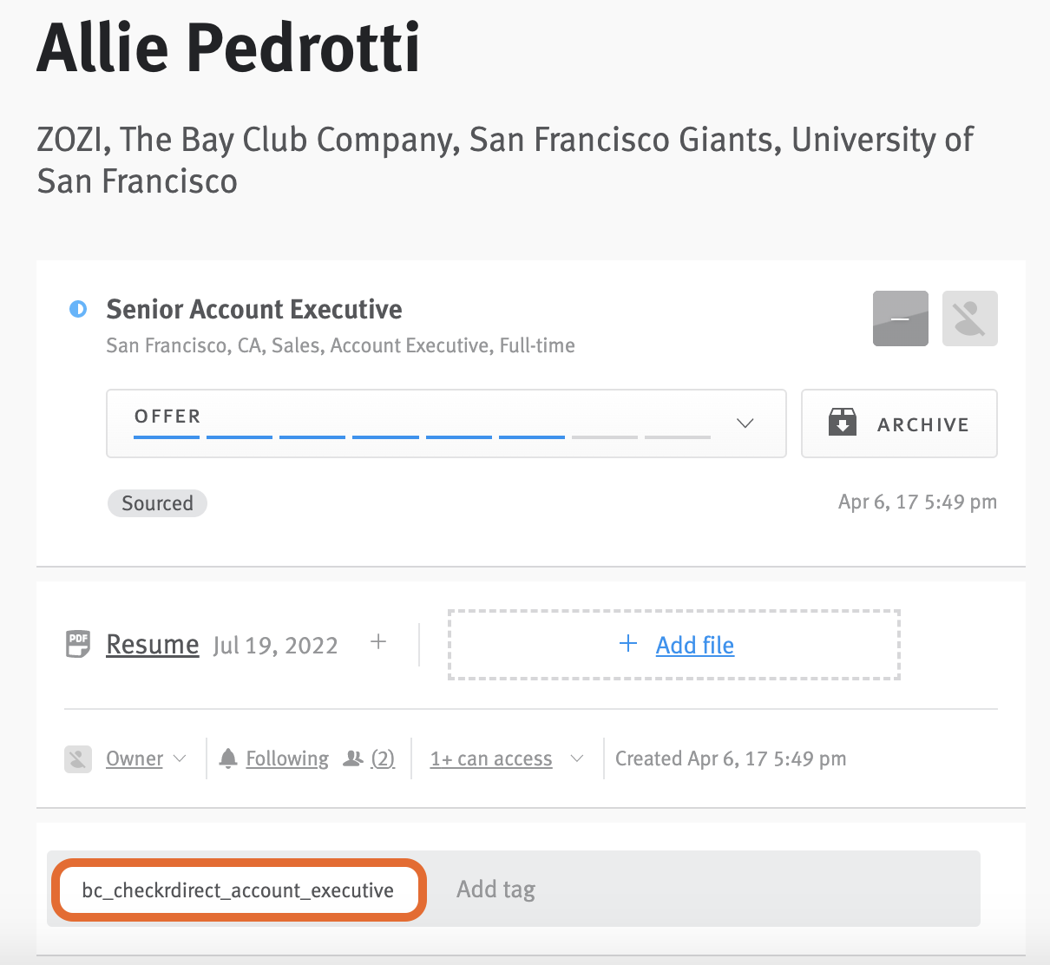Click the ARCHIVE button
This screenshot has width=1050, height=965.
898,423
